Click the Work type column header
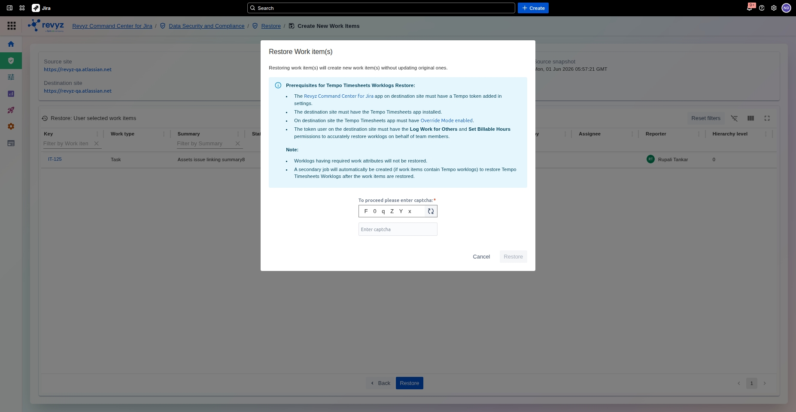The image size is (796, 412). tap(122, 134)
